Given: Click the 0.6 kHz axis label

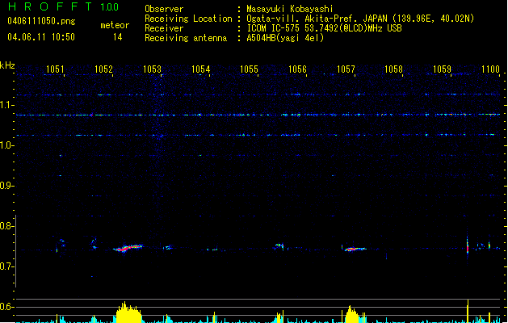Looking at the screenshot, I should [6, 307].
